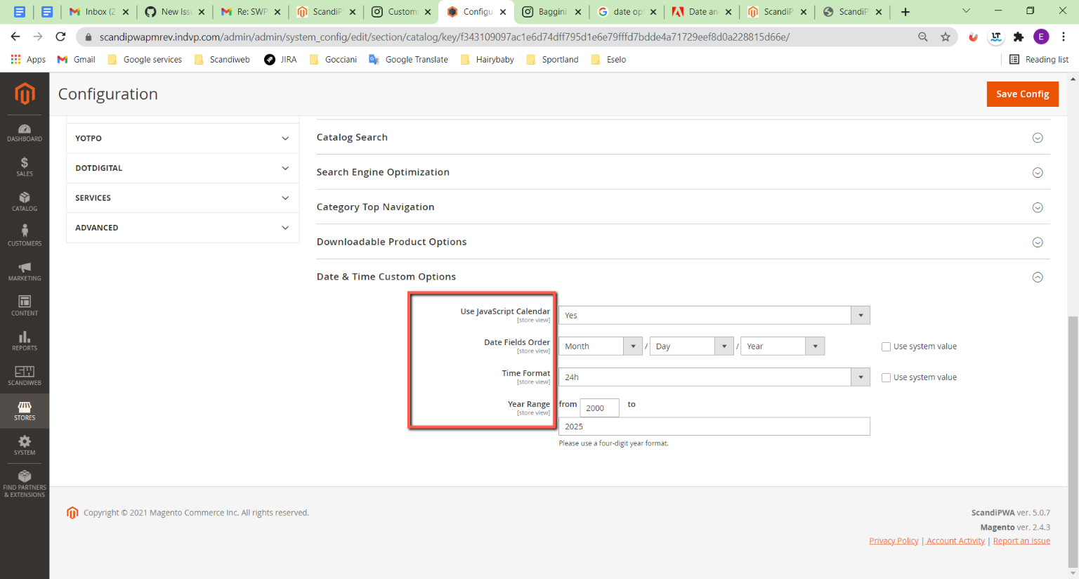
Task: Open the Privacy Policy link
Action: pos(894,540)
